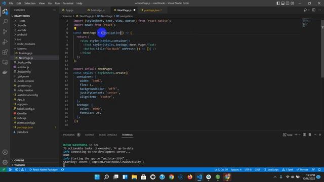Screen dimensions: 324x182
Task: Toggle Secondary Side Bar layout button
Action: tap(288, 3)
